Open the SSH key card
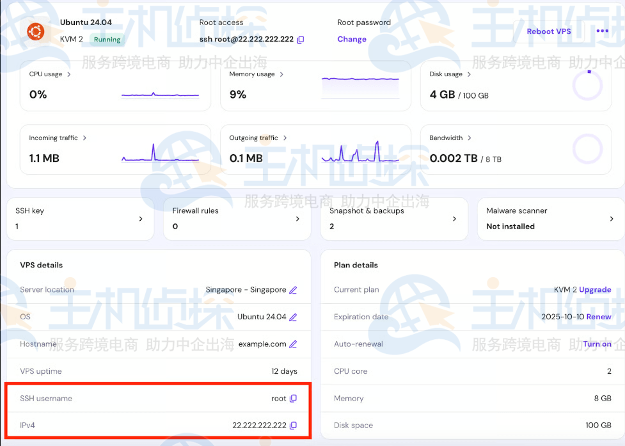 (80, 218)
